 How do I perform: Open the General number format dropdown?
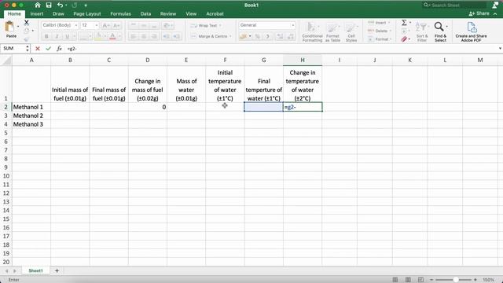point(292,25)
